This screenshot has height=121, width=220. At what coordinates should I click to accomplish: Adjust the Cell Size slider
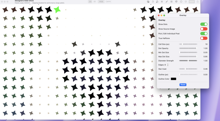pos(188,44)
